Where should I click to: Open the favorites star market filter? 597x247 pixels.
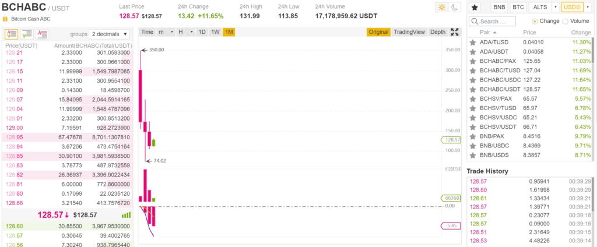pyautogui.click(x=475, y=7)
